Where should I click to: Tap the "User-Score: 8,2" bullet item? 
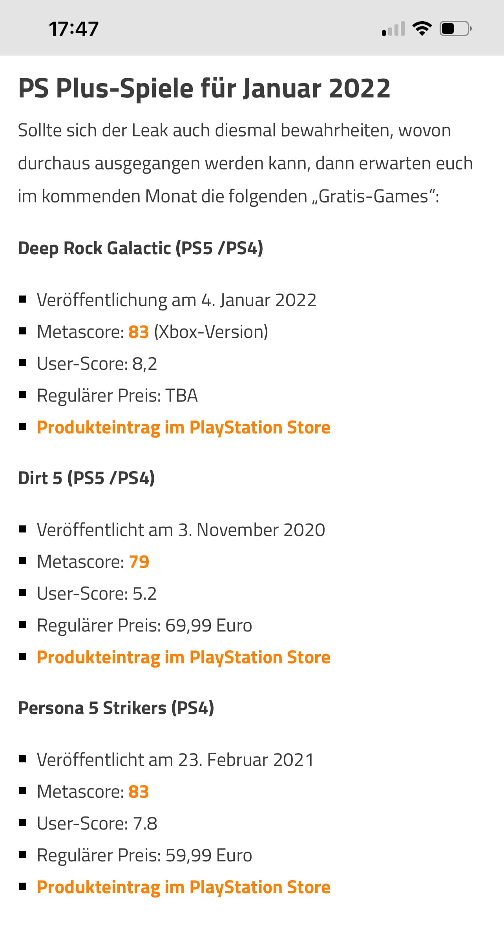97,364
